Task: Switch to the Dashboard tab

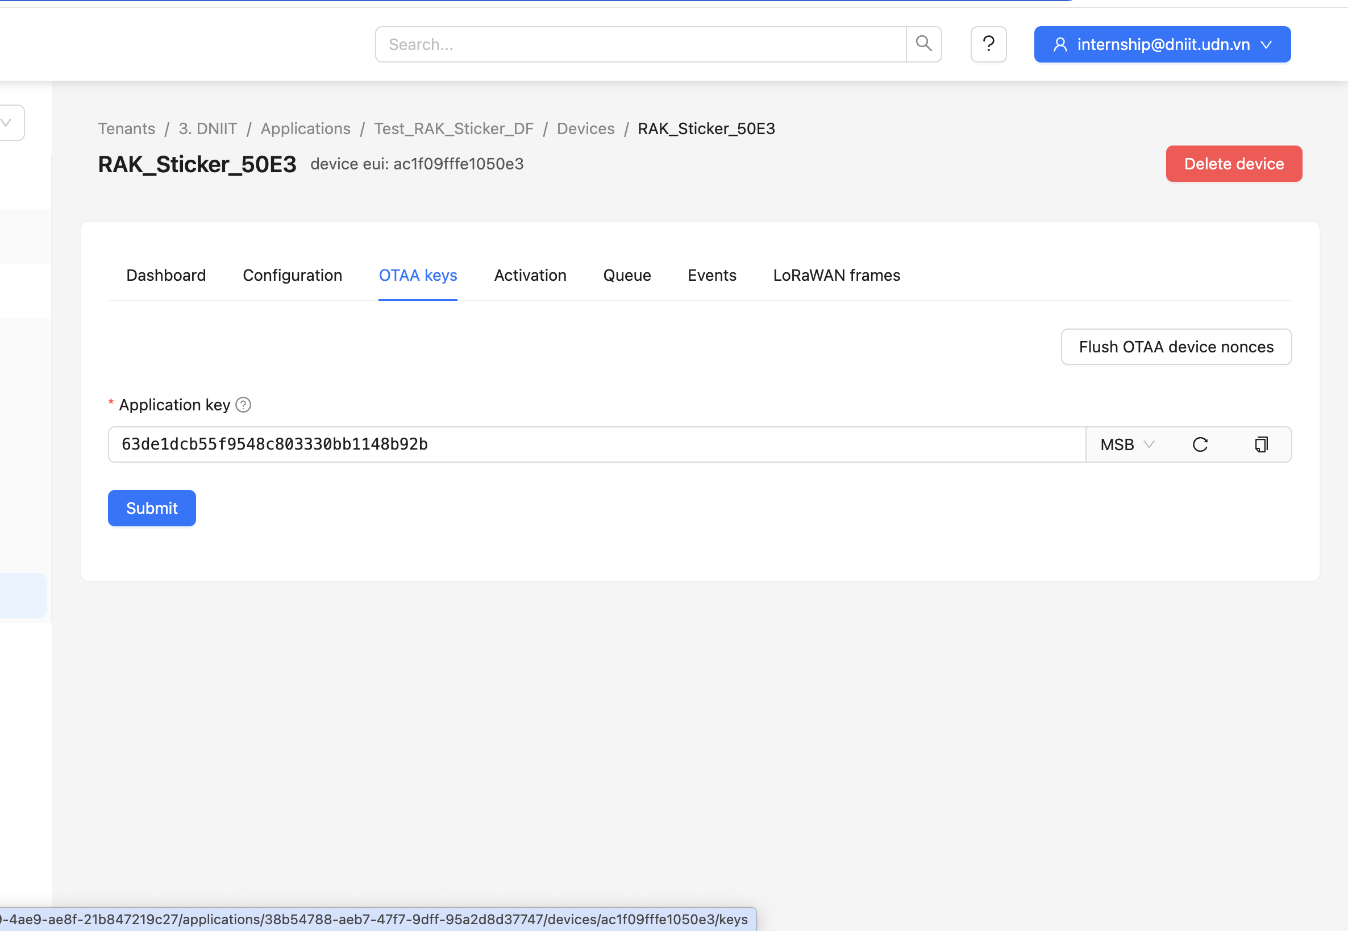Action: 167,275
